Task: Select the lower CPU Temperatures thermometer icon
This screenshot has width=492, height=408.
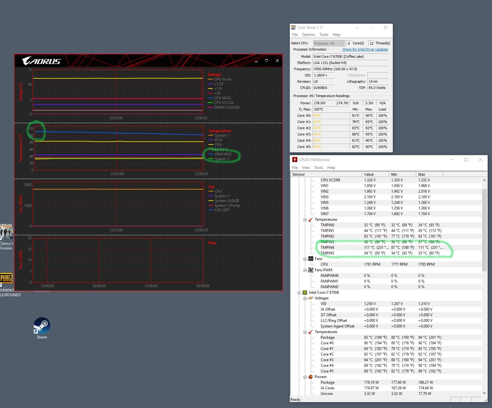Action: [310, 332]
